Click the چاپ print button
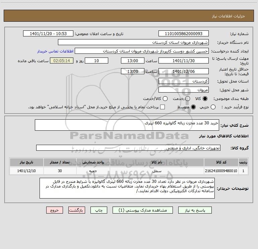 [99, 210]
